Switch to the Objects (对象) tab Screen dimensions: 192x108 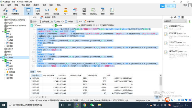[x=35, y=17]
